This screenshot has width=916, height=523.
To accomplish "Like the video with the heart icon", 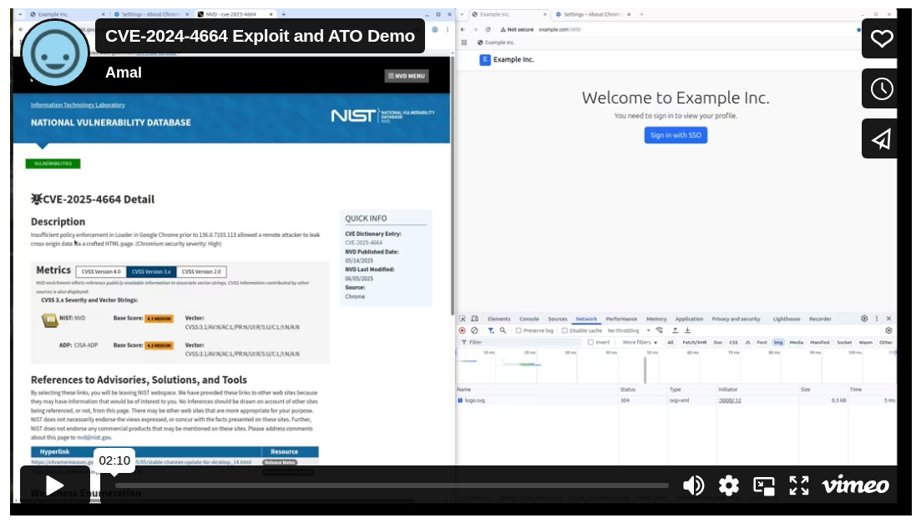I will (x=881, y=38).
